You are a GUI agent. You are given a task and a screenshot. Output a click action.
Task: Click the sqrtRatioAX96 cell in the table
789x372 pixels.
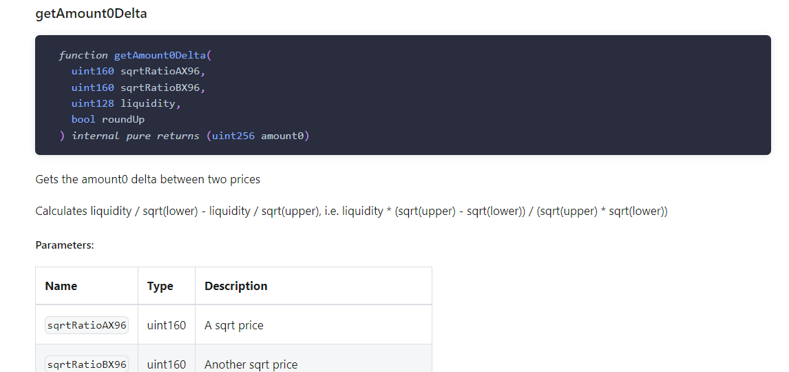pos(87,325)
